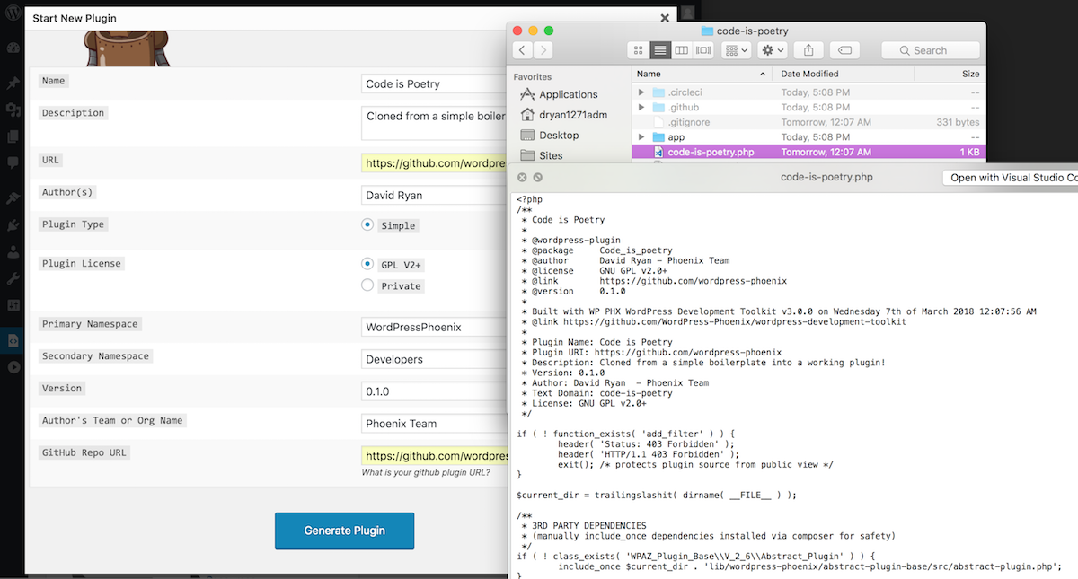Click the Finder Search field
This screenshot has height=579, width=1078.
(x=931, y=50)
